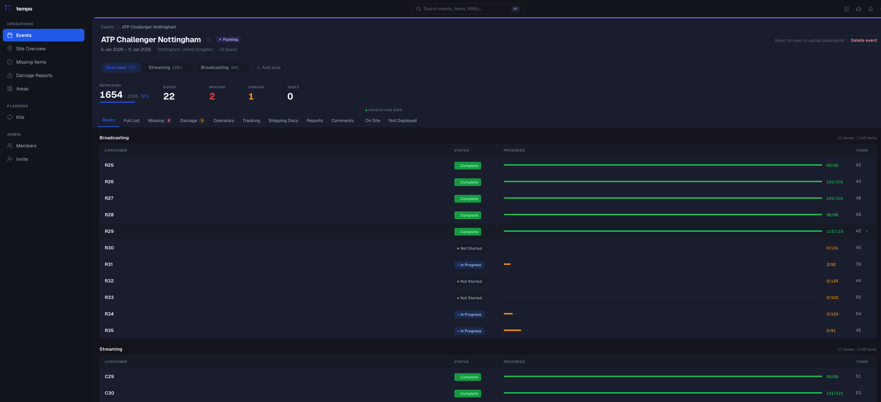Open the notifications bell icon
The image size is (881, 402).
click(x=871, y=8)
